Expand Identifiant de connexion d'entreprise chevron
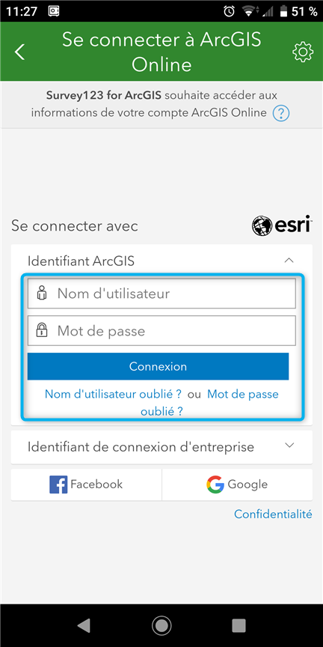The image size is (323, 647). pos(289,446)
